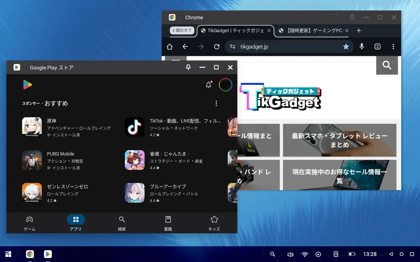Switch to ゲーミングPC Chrome tab
Screen dimensions: 420x262
pyautogui.click(x=310, y=30)
